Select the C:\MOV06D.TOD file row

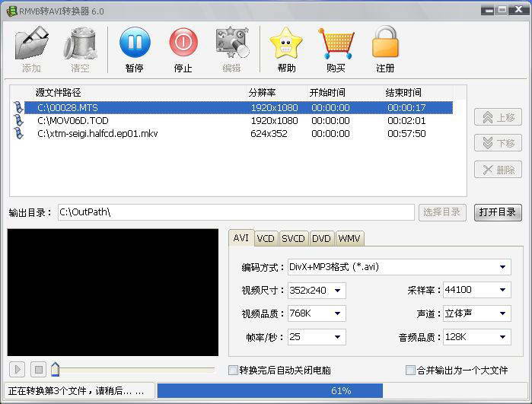[73, 121]
